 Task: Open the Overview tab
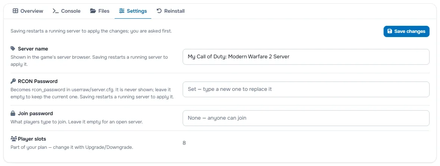[x=28, y=11]
